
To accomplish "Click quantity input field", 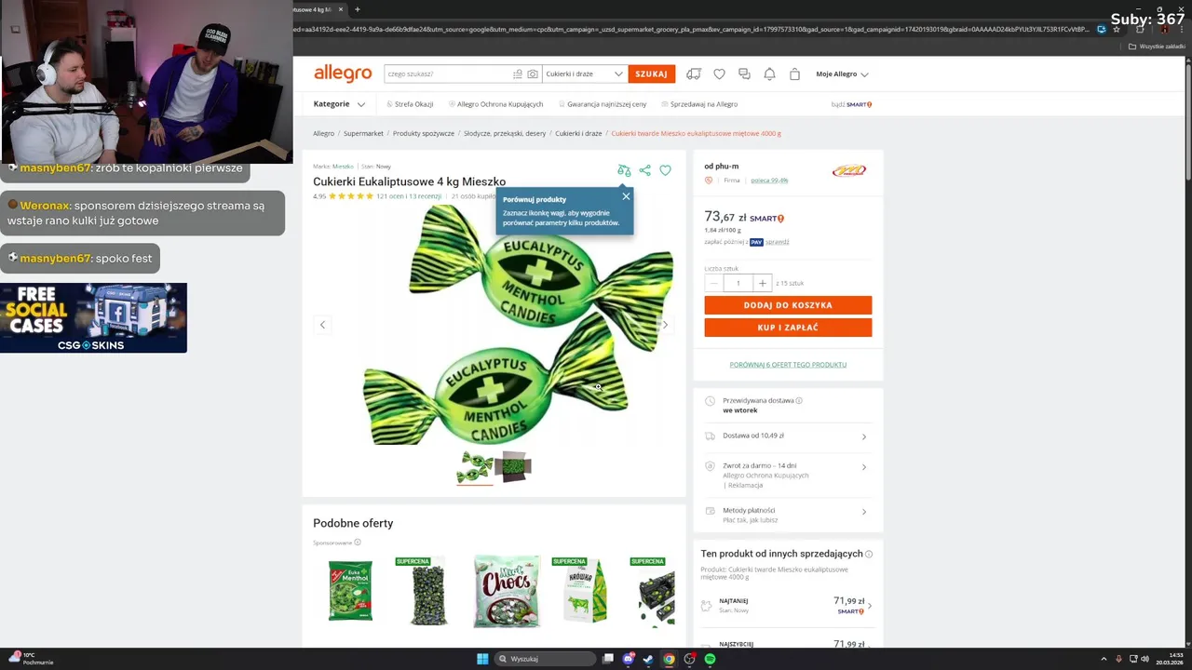I will (x=738, y=283).
